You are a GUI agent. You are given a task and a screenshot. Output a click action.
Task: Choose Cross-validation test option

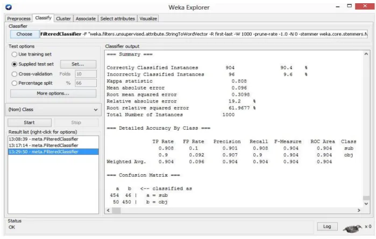pos(15,74)
